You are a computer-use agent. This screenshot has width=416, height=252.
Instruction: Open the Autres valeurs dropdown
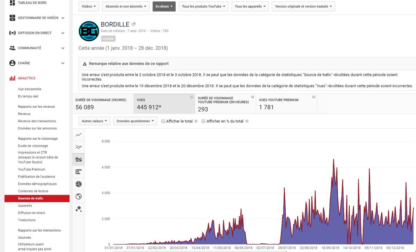tap(95, 121)
